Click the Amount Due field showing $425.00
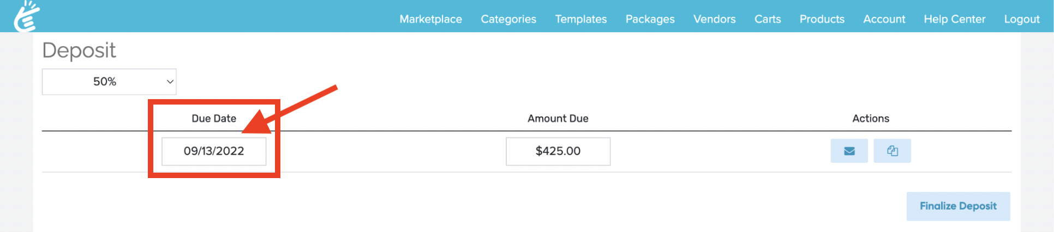 [558, 151]
